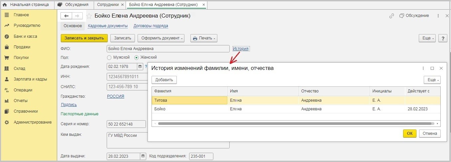Switch to the Кадровые документы tab

pyautogui.click(x=108, y=26)
